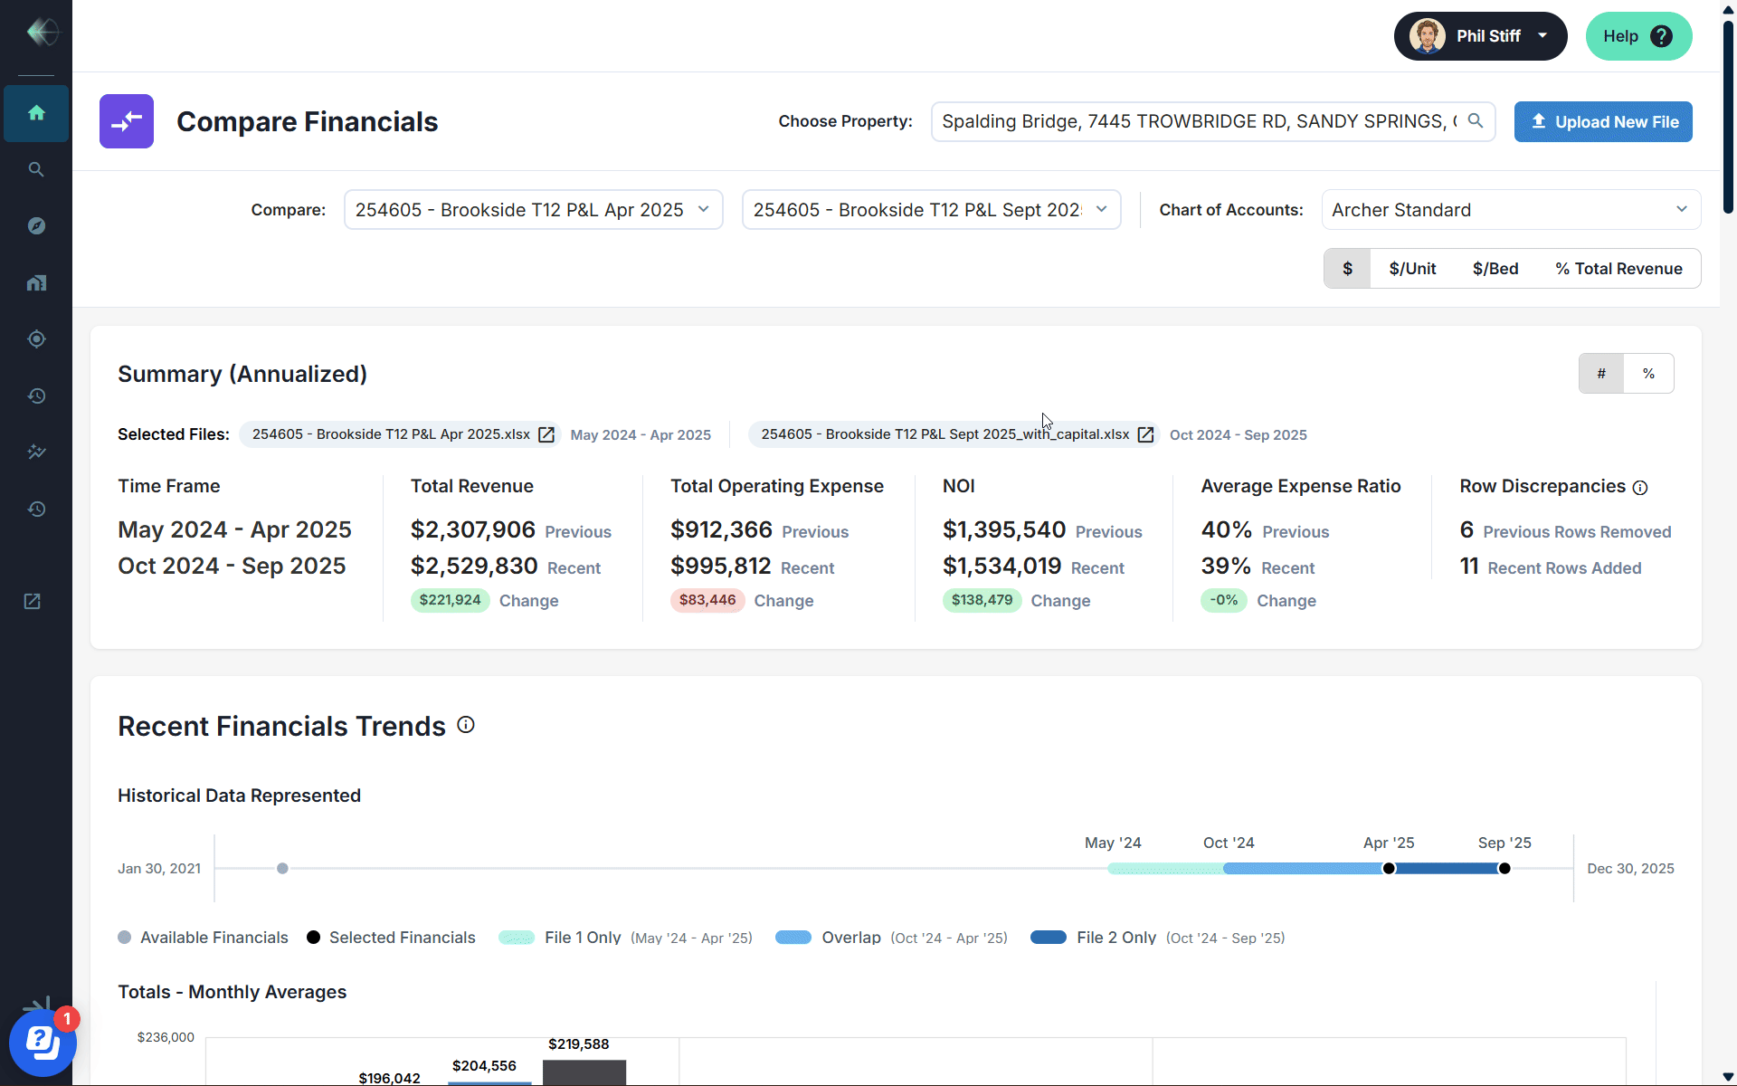
Task: Click the home icon in sidebar
Action: [36, 113]
